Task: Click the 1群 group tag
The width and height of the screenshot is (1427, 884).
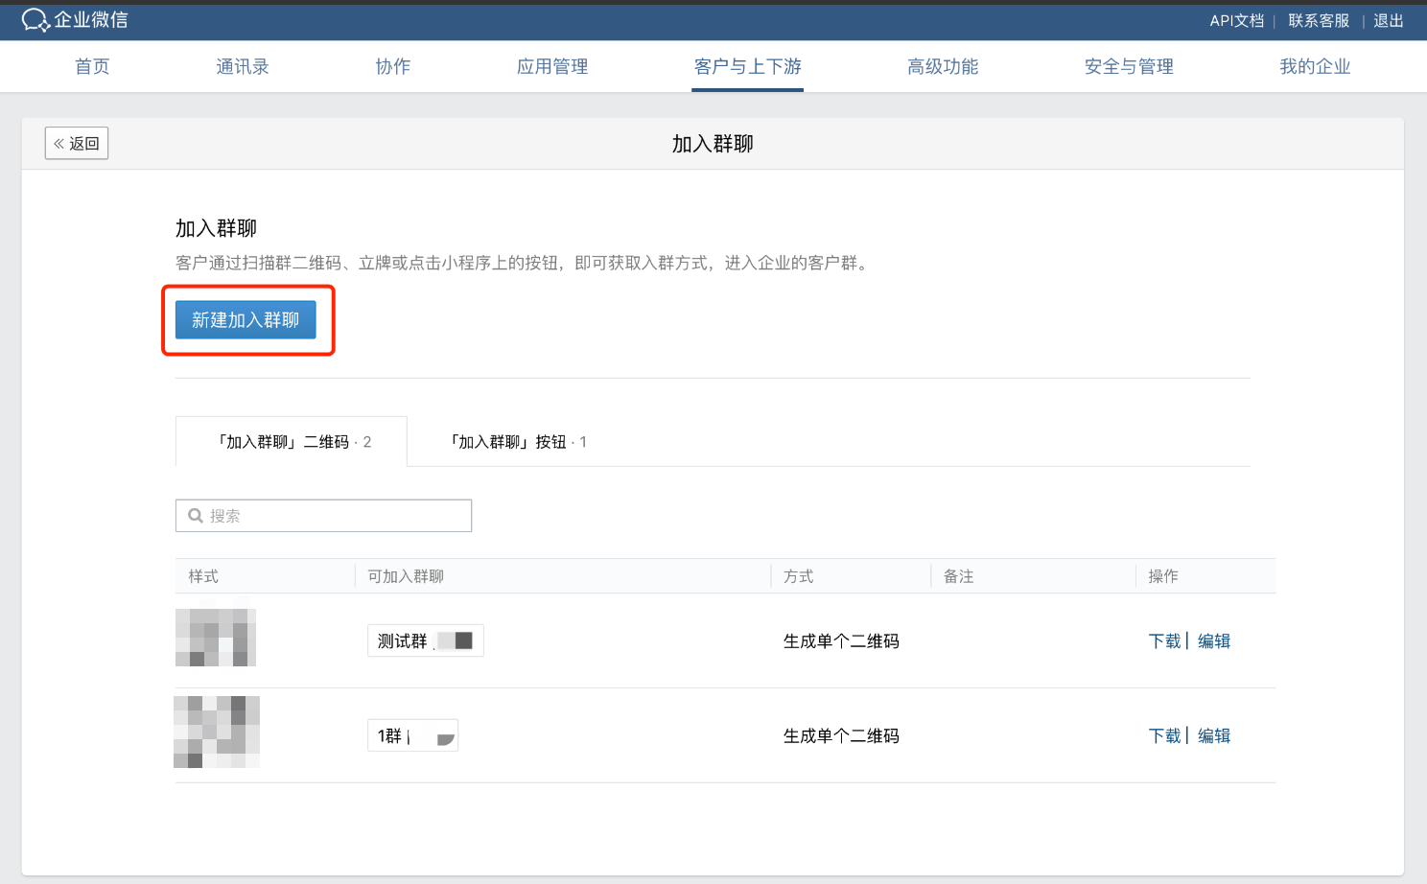Action: click(x=412, y=735)
